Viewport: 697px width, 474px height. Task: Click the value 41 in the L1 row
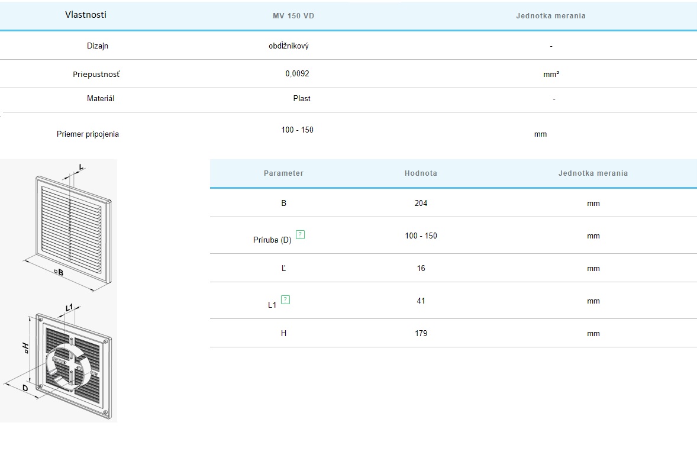point(421,301)
